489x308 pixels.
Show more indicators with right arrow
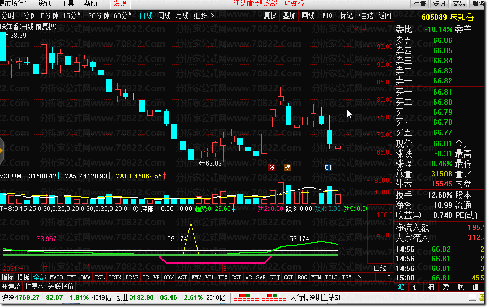point(359,277)
